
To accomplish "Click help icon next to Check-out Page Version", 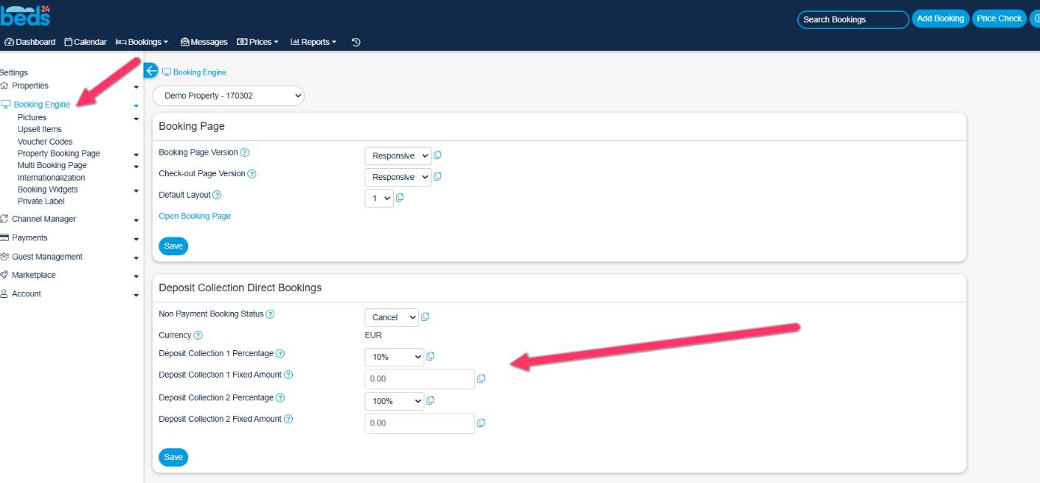I will (252, 174).
